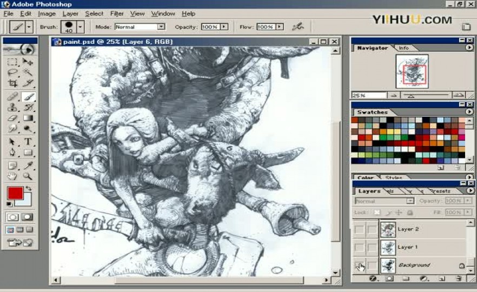Open the Filter menu

click(117, 14)
